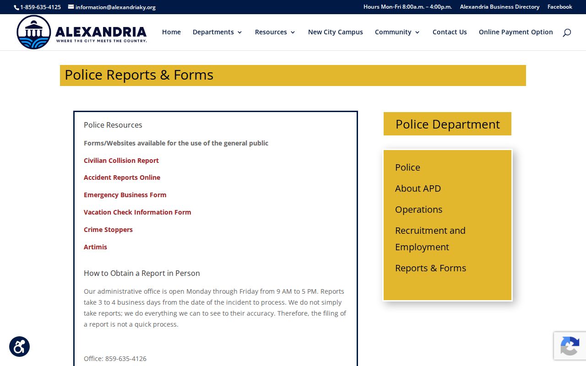Click the Office: 859-635-4126 text
Screen dimensions: 586x366
[x=115, y=359]
